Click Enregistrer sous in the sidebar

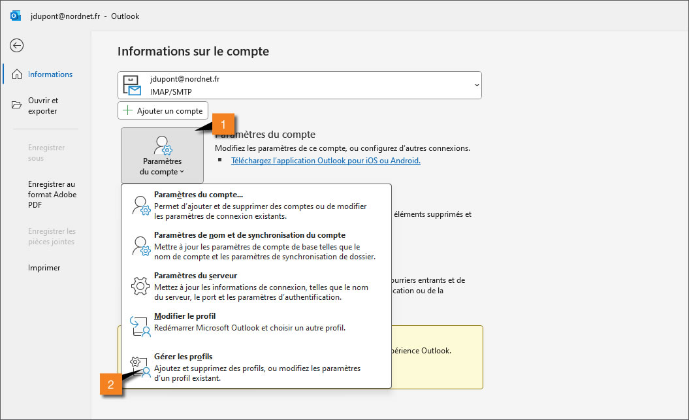(46, 152)
